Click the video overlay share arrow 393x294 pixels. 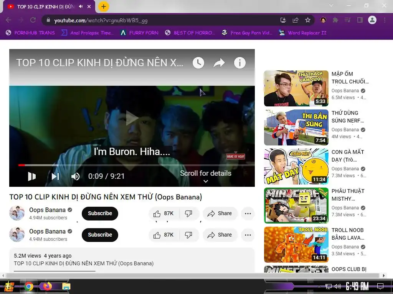coord(219,63)
